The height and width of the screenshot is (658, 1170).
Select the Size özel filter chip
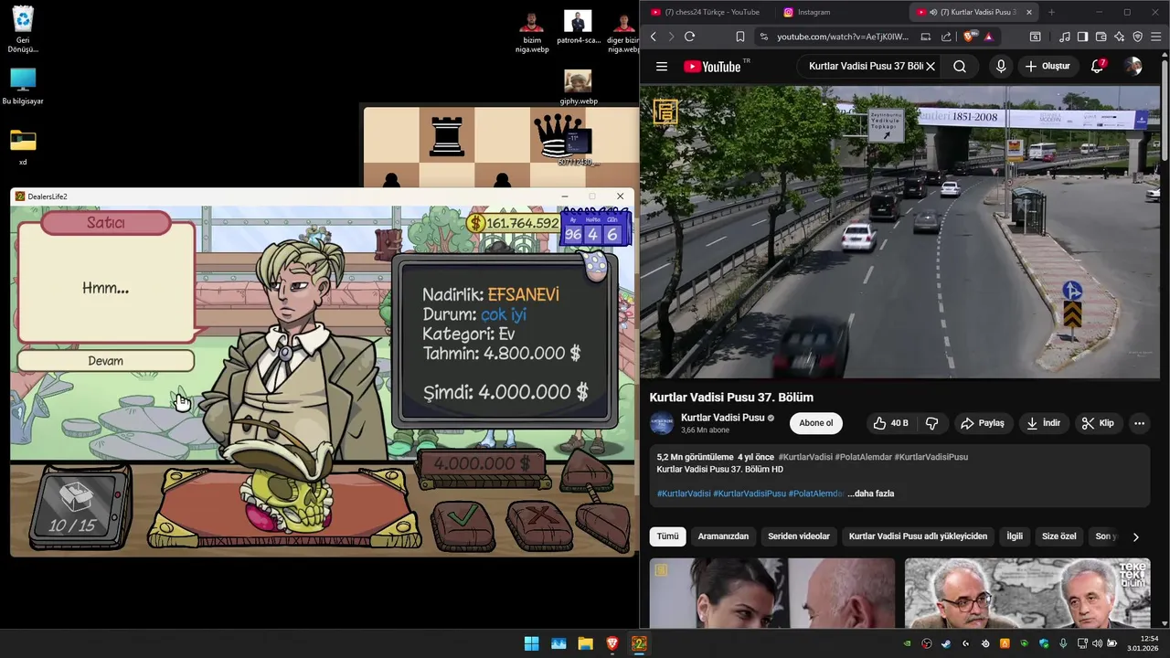pos(1059,536)
